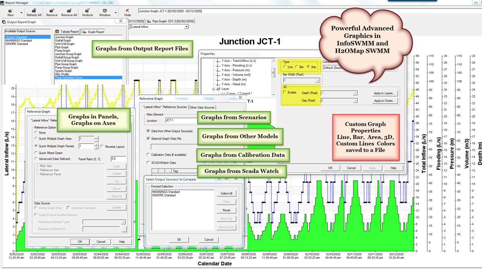Viewport: 482px width, 269px height.
Task: Close the Output Report/Graph panel
Action: tap(121, 21)
